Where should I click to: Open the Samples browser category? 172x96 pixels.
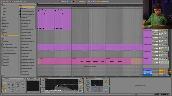pyautogui.click(x=5, y=31)
